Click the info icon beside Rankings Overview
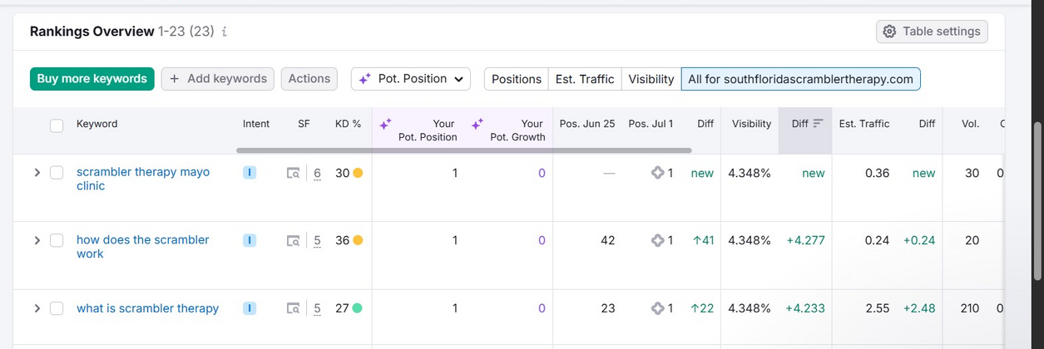Image resolution: width=1044 pixels, height=349 pixels. [x=225, y=32]
